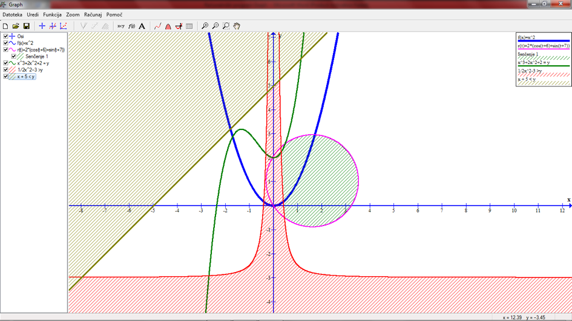Click the blue edit axes icon

[42, 26]
